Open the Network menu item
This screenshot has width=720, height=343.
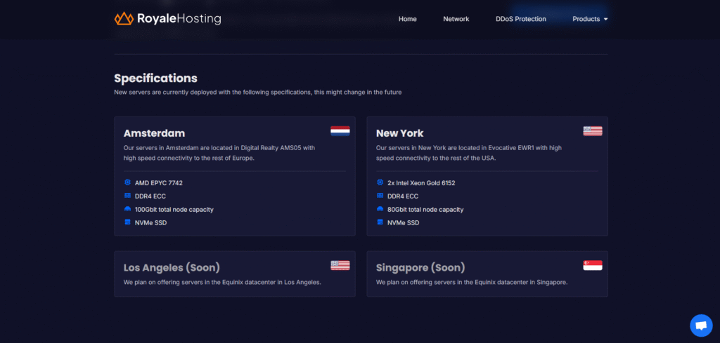pyautogui.click(x=456, y=19)
